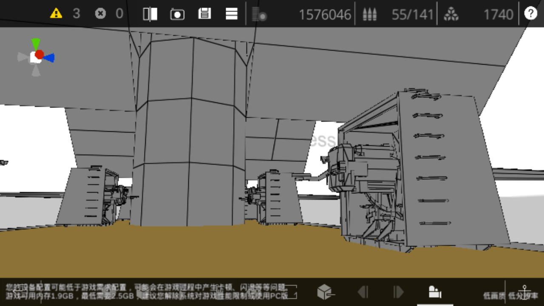Click the 1740 parts count value

[x=499, y=15]
